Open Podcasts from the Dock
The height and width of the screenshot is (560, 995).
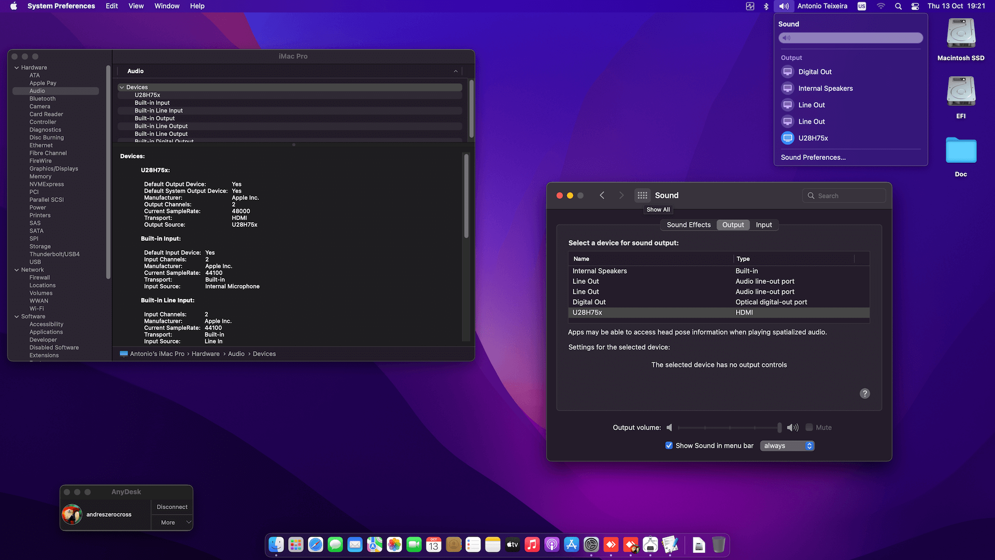tap(552, 544)
